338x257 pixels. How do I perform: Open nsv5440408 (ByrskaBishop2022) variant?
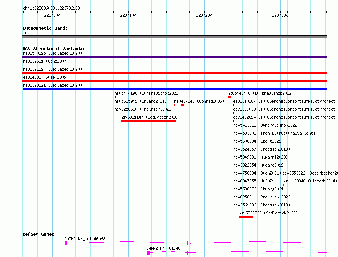(261, 93)
